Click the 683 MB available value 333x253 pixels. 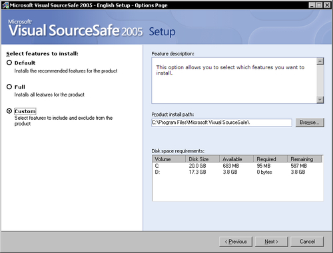(231, 166)
